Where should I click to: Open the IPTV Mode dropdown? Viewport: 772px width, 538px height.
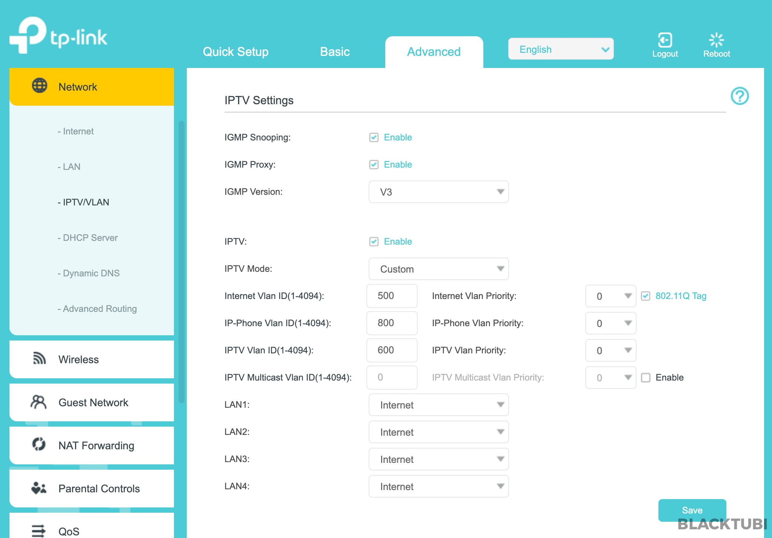coord(438,269)
